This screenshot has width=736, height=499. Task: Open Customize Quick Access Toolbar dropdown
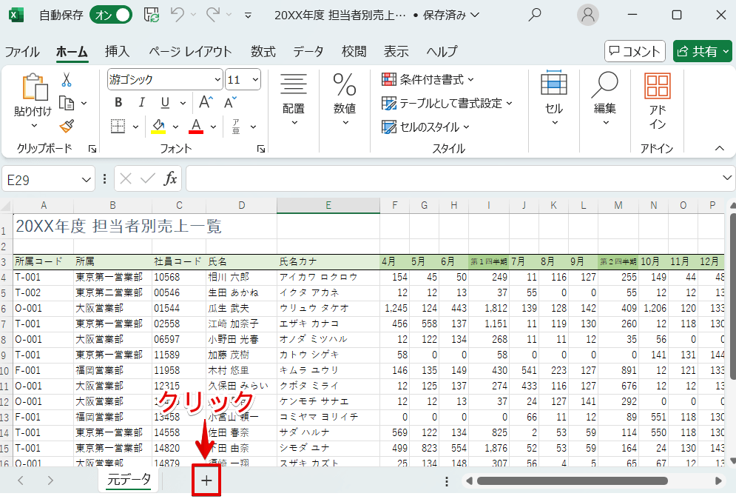pyautogui.click(x=249, y=16)
